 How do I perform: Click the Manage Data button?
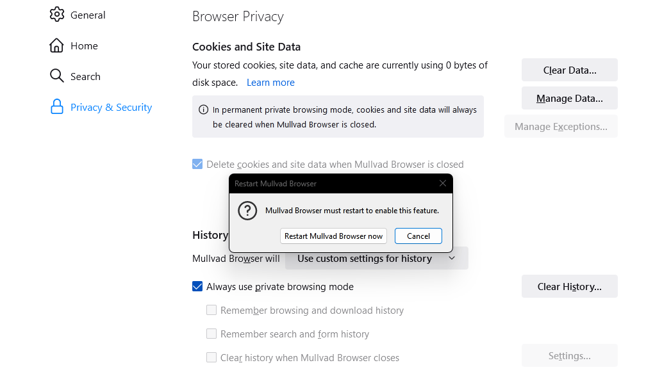point(569,98)
